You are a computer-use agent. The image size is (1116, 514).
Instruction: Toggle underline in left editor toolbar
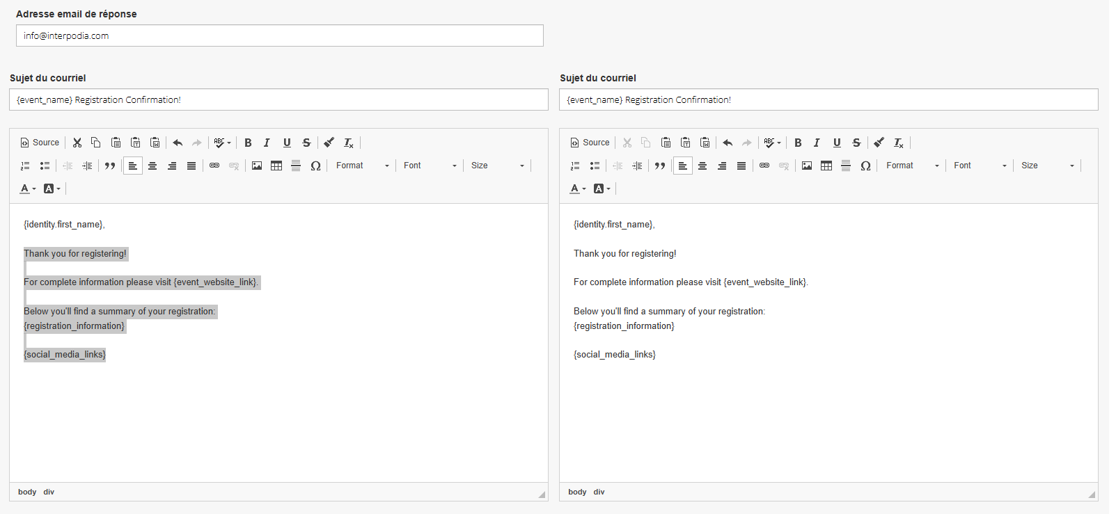coord(287,143)
